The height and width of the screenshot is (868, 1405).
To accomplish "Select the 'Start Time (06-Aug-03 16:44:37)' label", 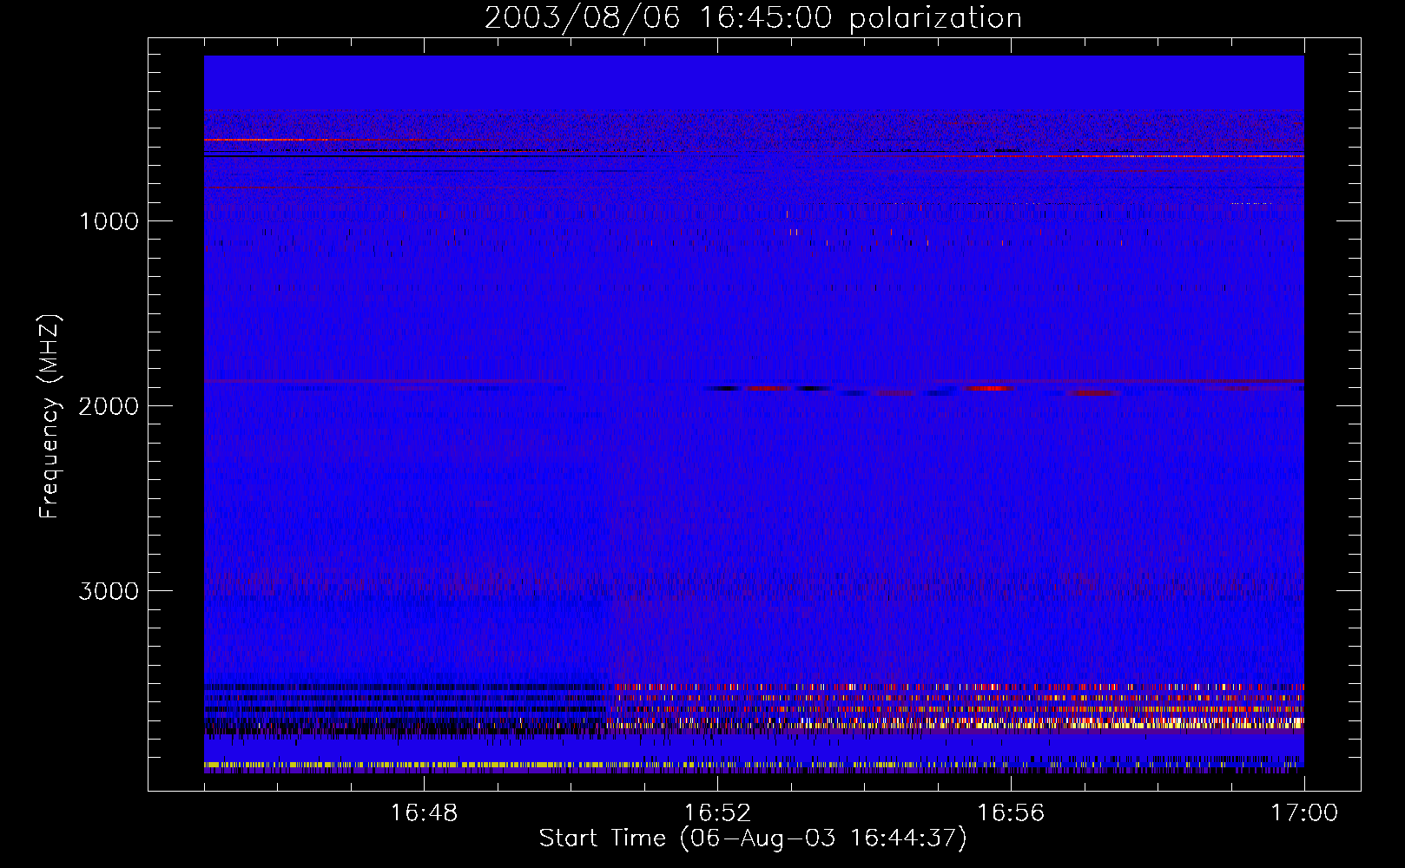I will (753, 838).
